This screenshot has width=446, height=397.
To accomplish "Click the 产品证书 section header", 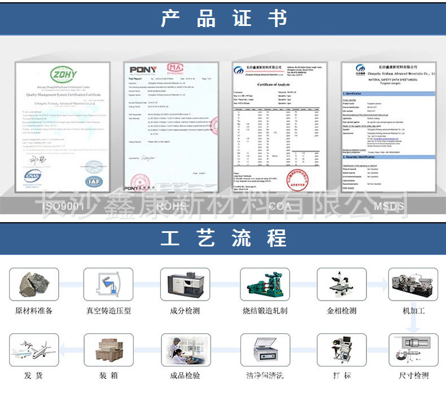I will pos(224,19).
